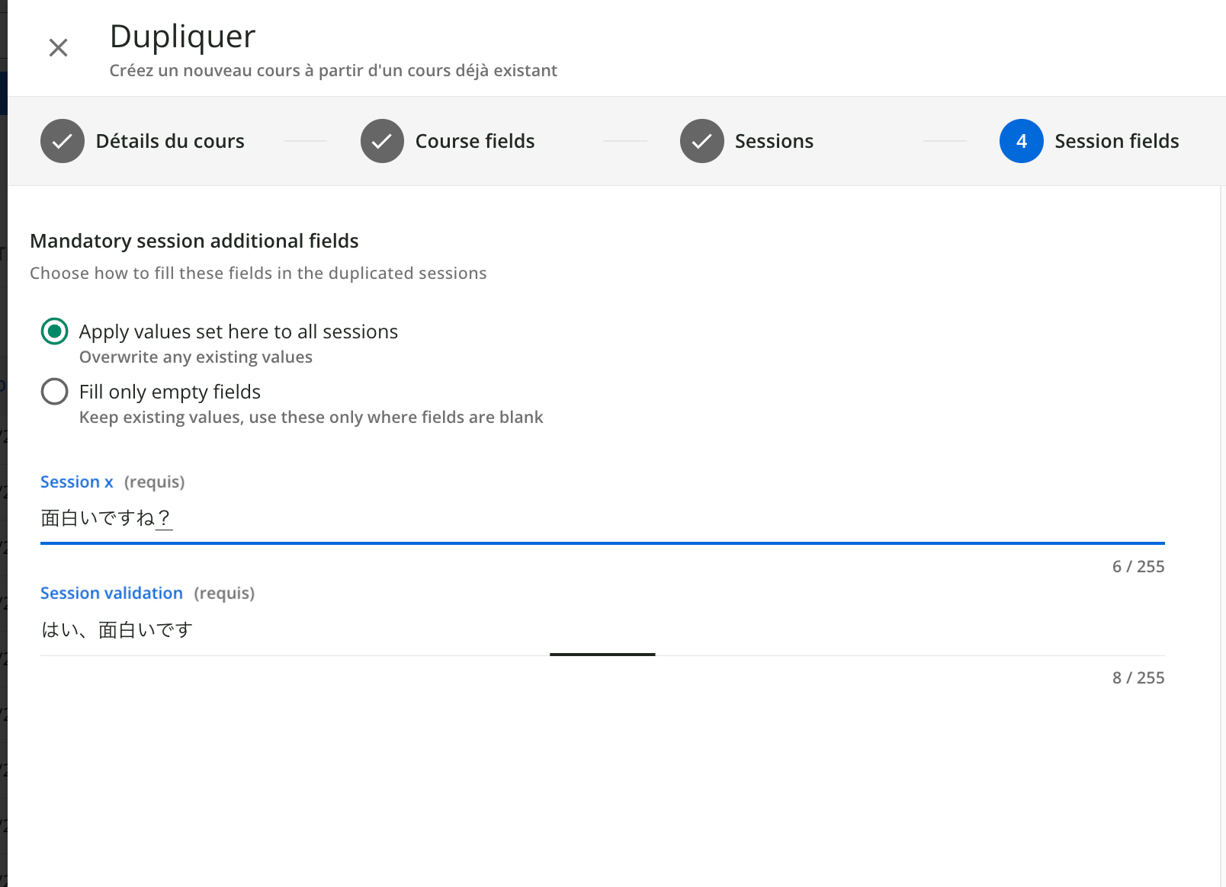Image resolution: width=1226 pixels, height=887 pixels.
Task: Switch to the Sessions step label
Action: [774, 141]
